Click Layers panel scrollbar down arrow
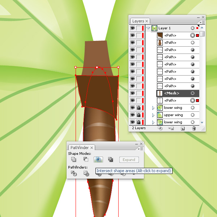This screenshot has width=217, height=217. click(x=202, y=123)
